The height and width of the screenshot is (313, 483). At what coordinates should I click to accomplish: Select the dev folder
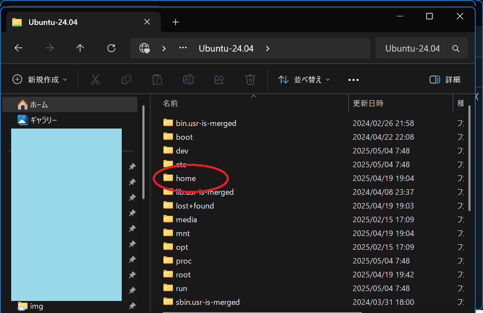(x=182, y=151)
